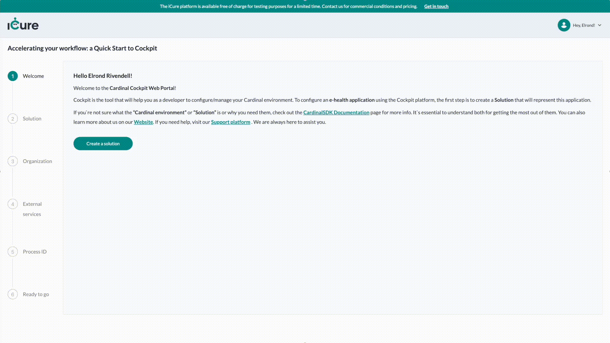Select step 4 circle icon
The height and width of the screenshot is (343, 610).
[x=13, y=204]
